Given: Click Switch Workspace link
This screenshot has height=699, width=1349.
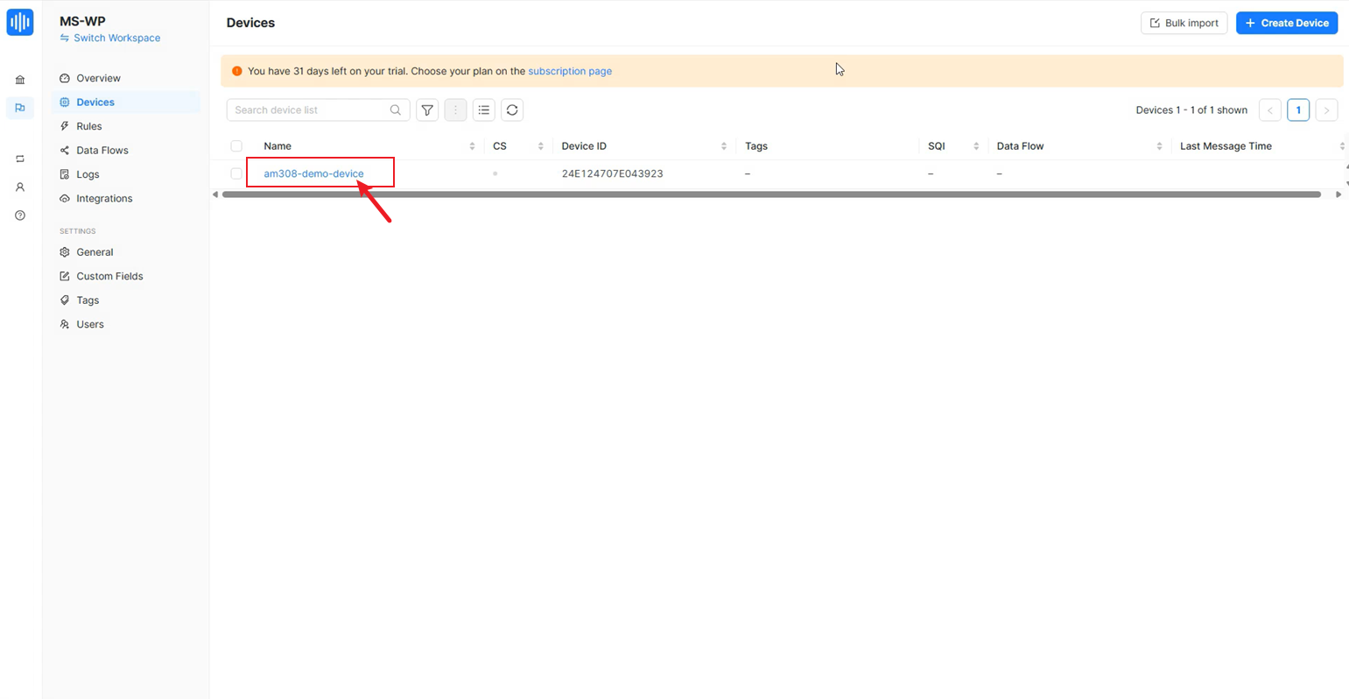Looking at the screenshot, I should coord(110,38).
